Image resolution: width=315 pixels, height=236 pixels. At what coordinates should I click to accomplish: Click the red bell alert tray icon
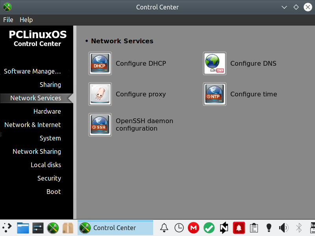coord(239,228)
